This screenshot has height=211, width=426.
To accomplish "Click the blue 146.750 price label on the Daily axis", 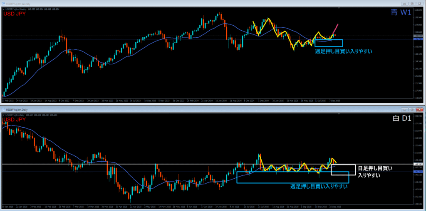I will click(x=418, y=172).
